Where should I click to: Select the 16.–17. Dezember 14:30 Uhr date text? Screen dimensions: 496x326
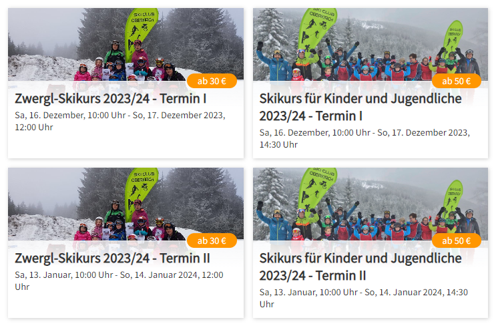pos(364,139)
